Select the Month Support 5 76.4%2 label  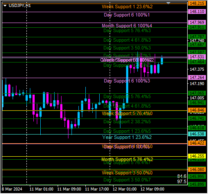click(127, 159)
